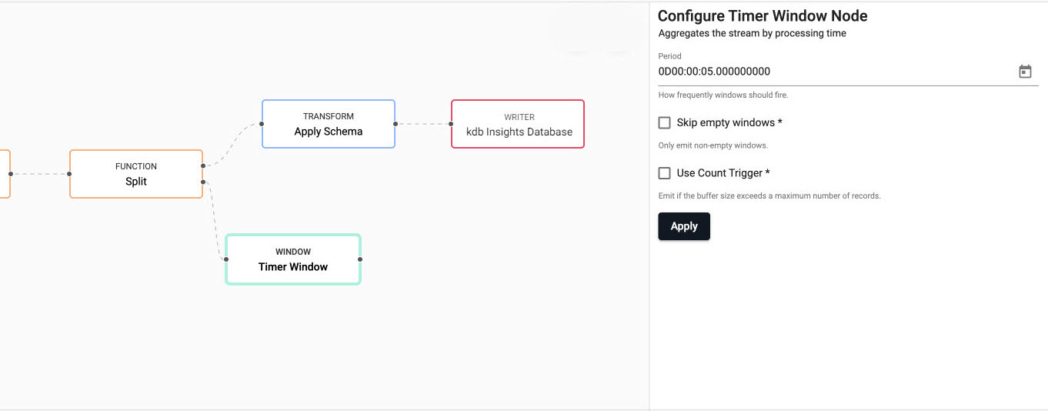Select the Split function node

click(136, 175)
